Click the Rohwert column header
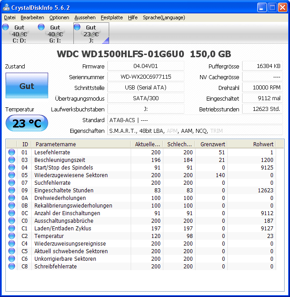 (x=252, y=144)
